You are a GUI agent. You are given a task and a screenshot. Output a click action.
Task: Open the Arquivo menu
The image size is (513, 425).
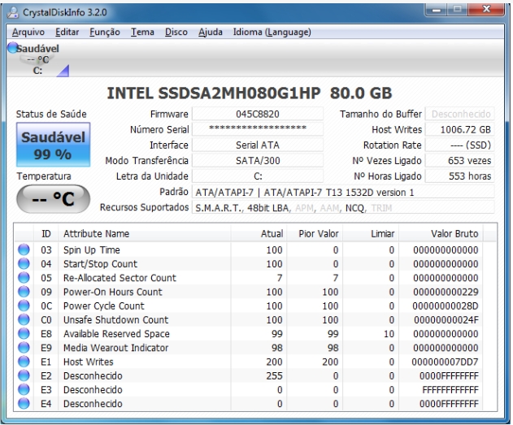point(29,32)
